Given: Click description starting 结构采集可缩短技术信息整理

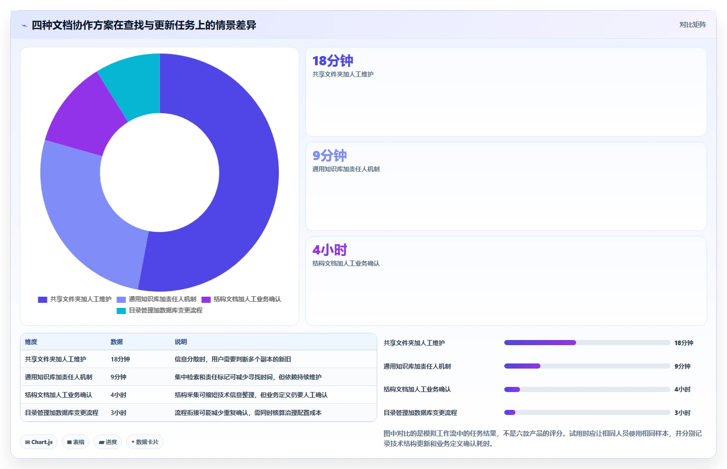Looking at the screenshot, I should click(x=251, y=395).
